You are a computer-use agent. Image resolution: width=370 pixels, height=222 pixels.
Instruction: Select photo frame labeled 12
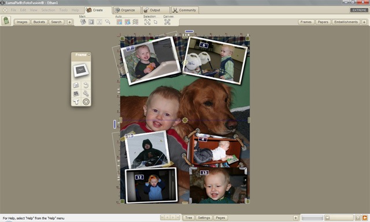point(151,185)
